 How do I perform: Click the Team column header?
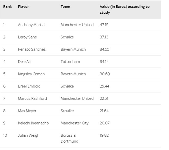pos(65,7)
